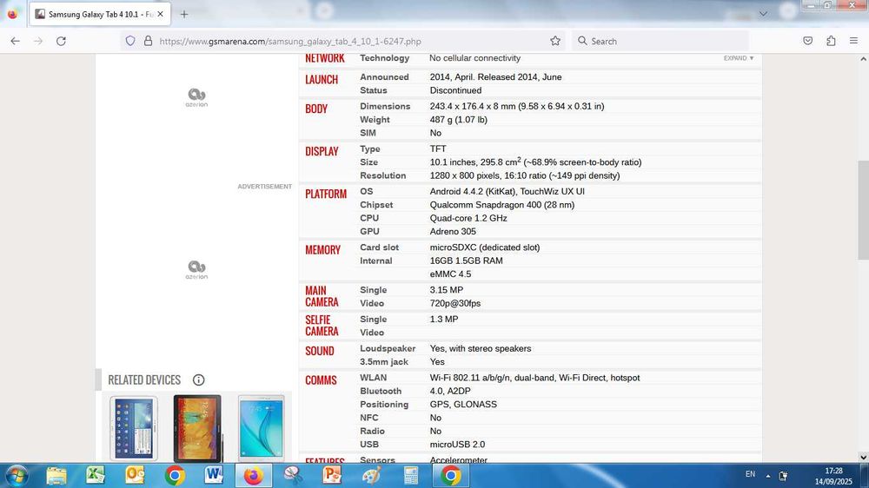
Task: Open Chrome icon next to Outlook
Action: click(175, 475)
